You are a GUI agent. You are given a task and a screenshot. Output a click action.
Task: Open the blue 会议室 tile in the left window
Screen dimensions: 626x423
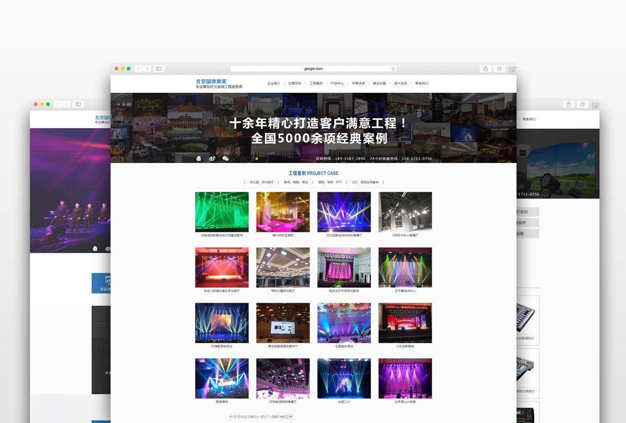tap(101, 283)
